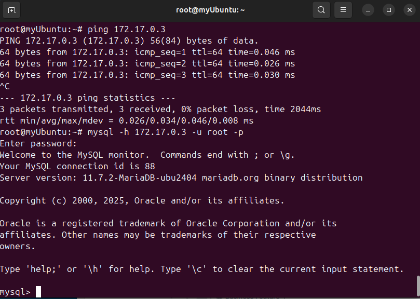The width and height of the screenshot is (420, 299).
Task: Click the 'owners.' line
Action: point(18,246)
